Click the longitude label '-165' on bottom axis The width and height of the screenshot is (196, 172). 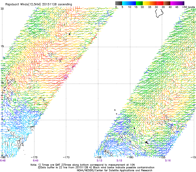click(98, 157)
